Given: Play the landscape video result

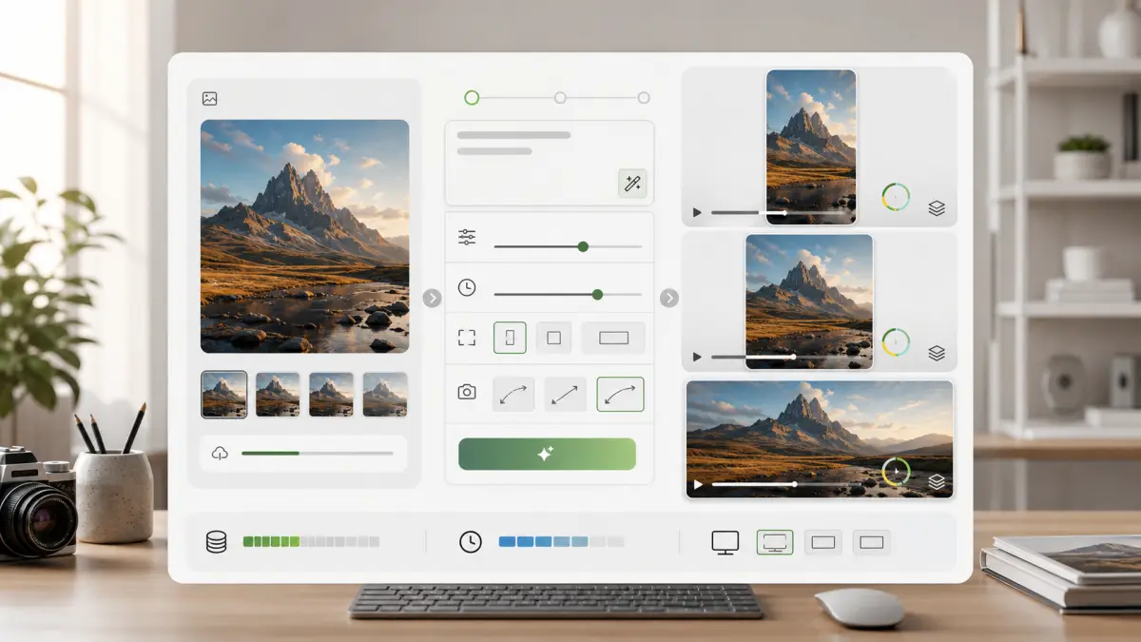Looking at the screenshot, I should (698, 484).
